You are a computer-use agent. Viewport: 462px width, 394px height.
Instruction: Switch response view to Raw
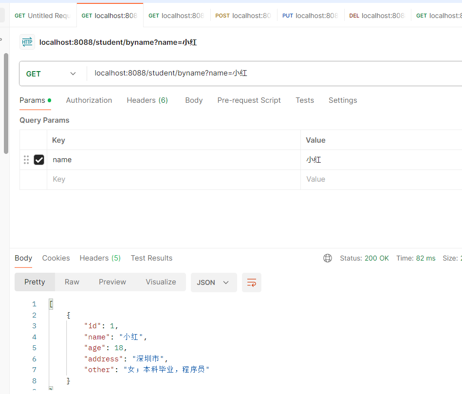(72, 282)
